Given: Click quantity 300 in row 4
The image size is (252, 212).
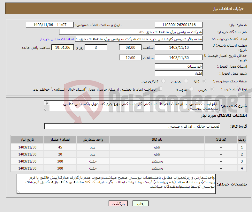Looking at the screenshot, I should coord(60,169).
